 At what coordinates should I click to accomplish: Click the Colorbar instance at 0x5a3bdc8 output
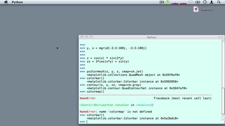click(133, 118)
